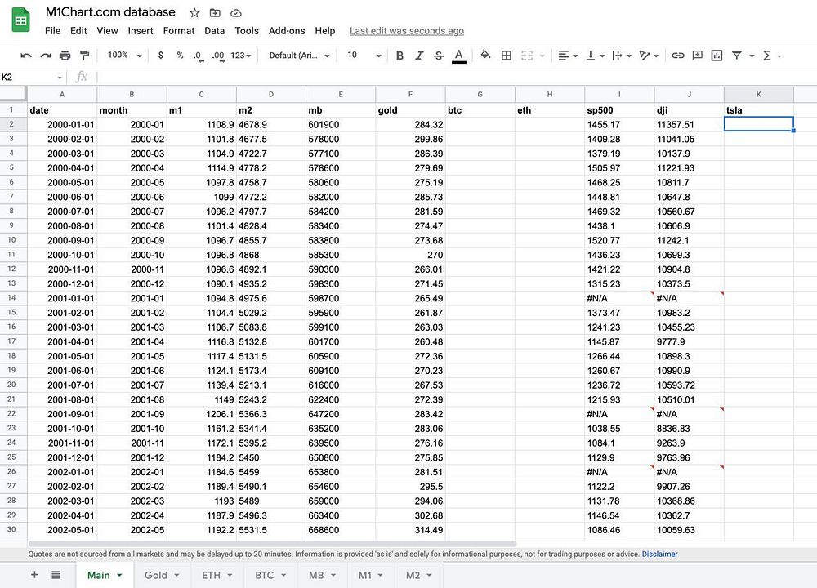The width and height of the screenshot is (817, 588).
Task: Open the Add-ons menu
Action: tap(287, 31)
